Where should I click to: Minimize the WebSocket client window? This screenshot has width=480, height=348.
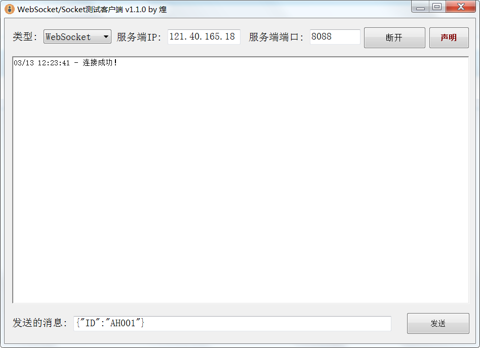pos(420,7)
